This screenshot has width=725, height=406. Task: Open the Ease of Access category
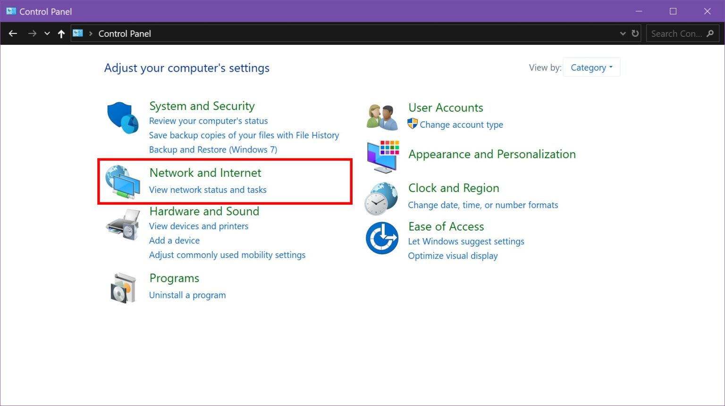point(446,227)
